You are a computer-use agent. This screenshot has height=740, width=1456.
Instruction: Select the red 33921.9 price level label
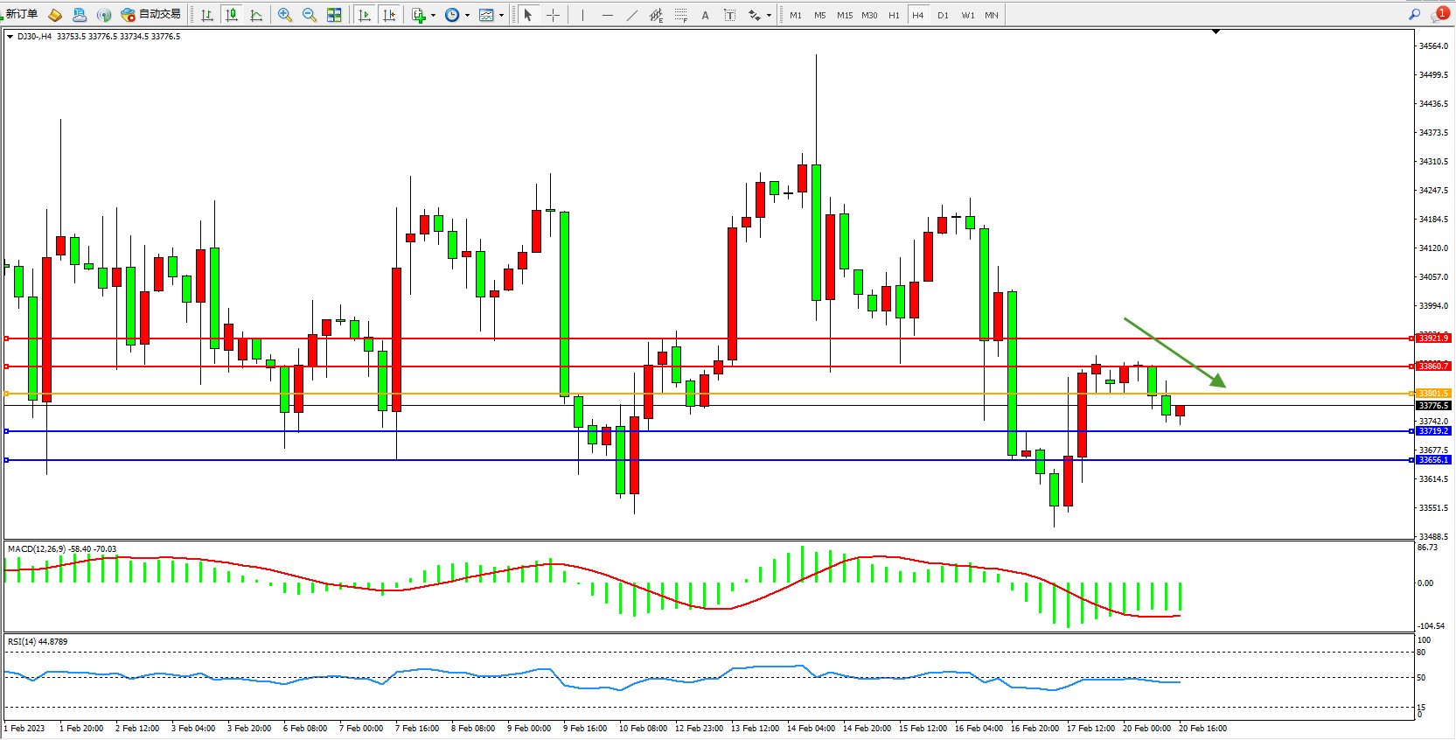coord(1432,338)
